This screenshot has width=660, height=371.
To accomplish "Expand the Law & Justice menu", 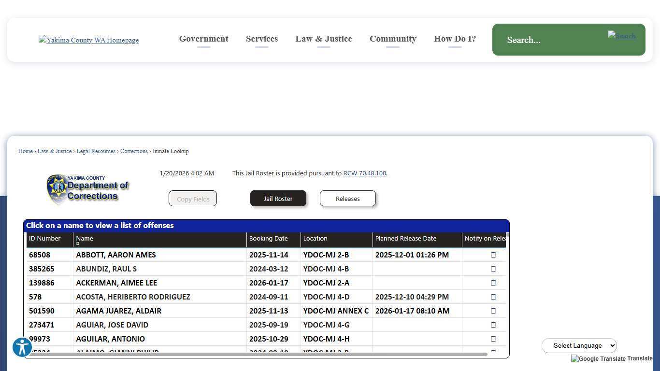I will tap(323, 39).
